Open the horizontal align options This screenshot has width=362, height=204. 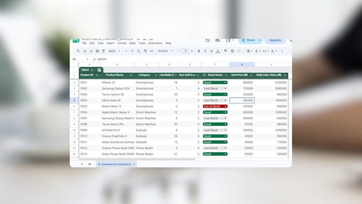coord(249,51)
